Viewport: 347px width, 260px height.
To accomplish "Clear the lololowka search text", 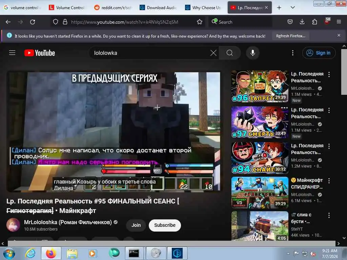I will [213, 53].
